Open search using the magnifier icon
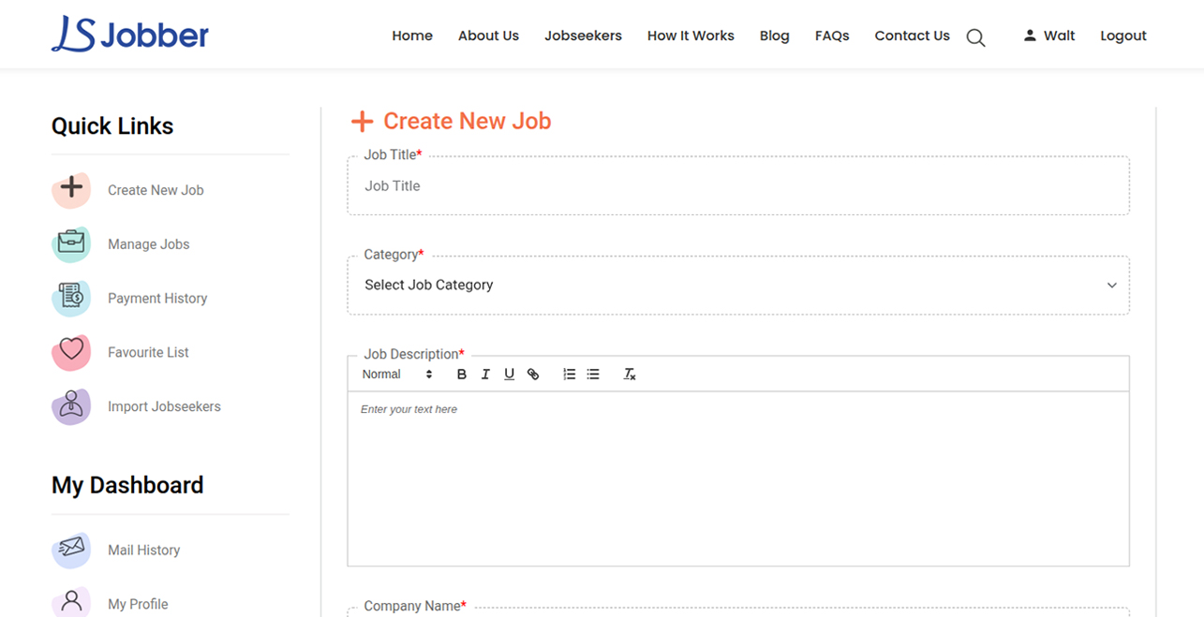Viewport: 1204px width, 617px height. tap(974, 37)
